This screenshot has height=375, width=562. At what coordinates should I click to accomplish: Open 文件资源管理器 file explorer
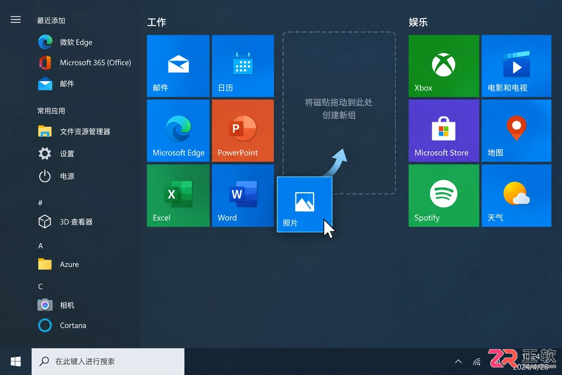click(74, 132)
